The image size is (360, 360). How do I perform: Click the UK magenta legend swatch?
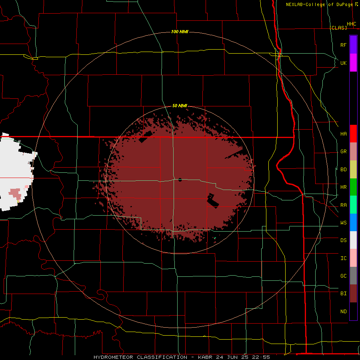pyautogui.click(x=353, y=63)
